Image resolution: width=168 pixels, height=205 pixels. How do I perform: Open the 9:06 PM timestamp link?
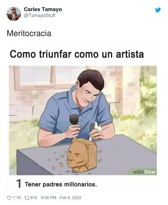coord(49,198)
